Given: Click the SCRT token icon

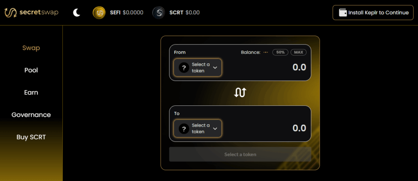Looking at the screenshot, I should pyautogui.click(x=159, y=13).
